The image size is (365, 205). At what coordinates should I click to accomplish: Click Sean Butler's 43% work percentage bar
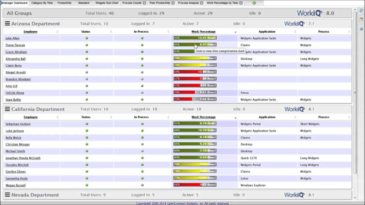pyautogui.click(x=195, y=99)
